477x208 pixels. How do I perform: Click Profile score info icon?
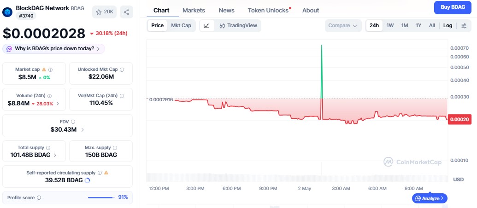pos(39,198)
